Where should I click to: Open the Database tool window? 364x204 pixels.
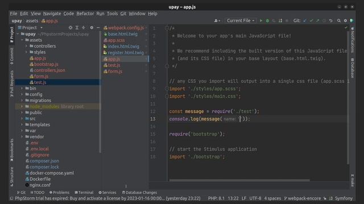coord(353,68)
